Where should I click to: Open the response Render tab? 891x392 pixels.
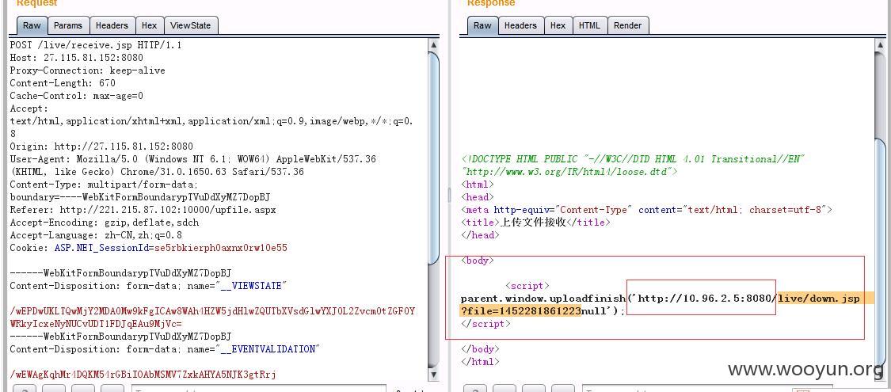628,25
